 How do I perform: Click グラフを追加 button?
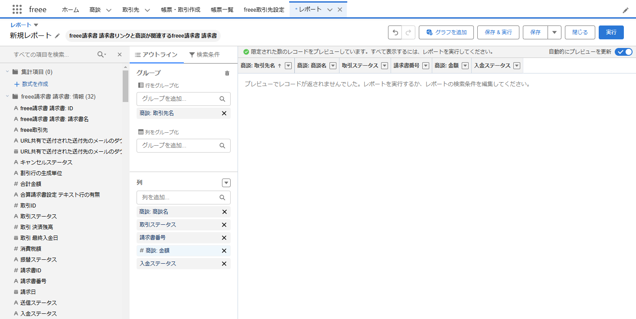446,32
